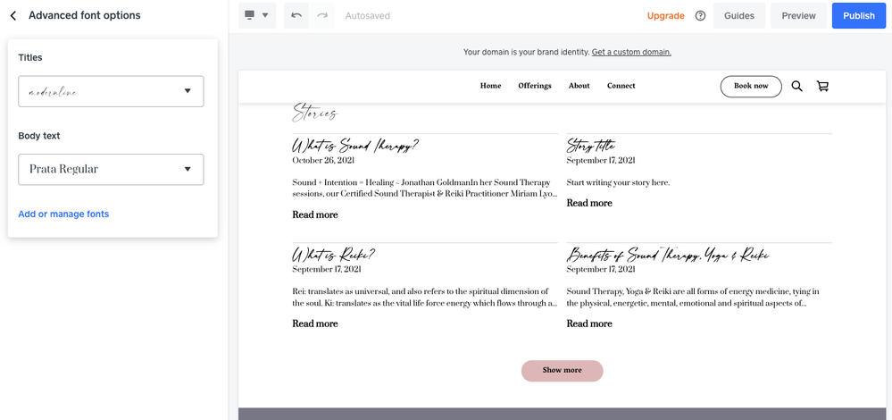Click the undo arrow icon
The width and height of the screenshot is (892, 420).
(x=296, y=15)
